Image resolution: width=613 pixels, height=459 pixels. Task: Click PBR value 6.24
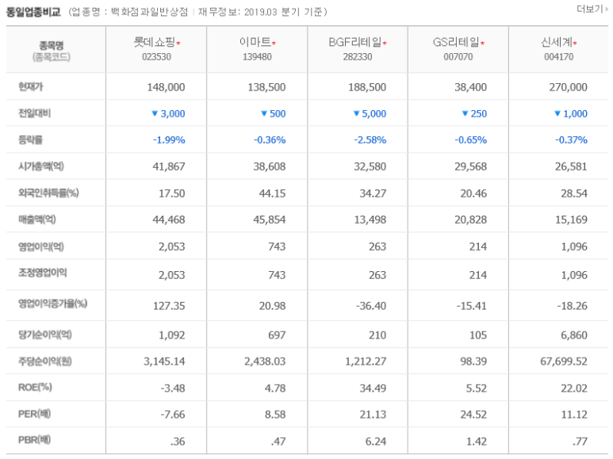point(376,442)
